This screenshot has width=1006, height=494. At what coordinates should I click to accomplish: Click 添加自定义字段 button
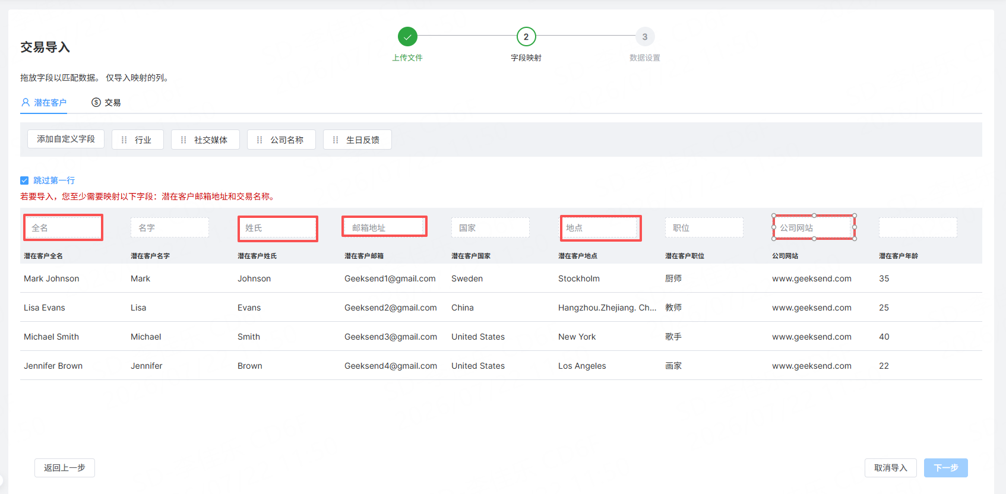pos(66,139)
